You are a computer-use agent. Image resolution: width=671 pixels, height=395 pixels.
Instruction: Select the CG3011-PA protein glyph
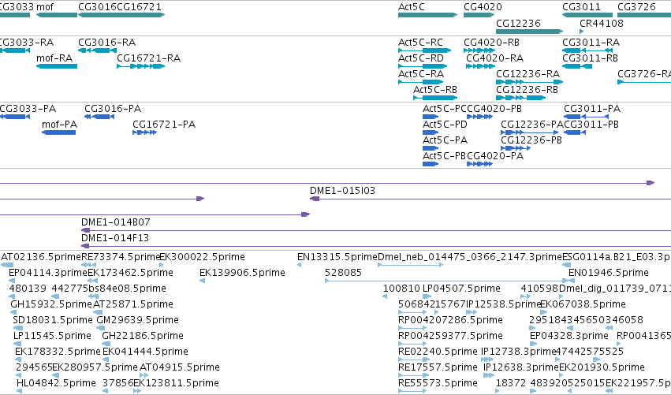(587, 117)
